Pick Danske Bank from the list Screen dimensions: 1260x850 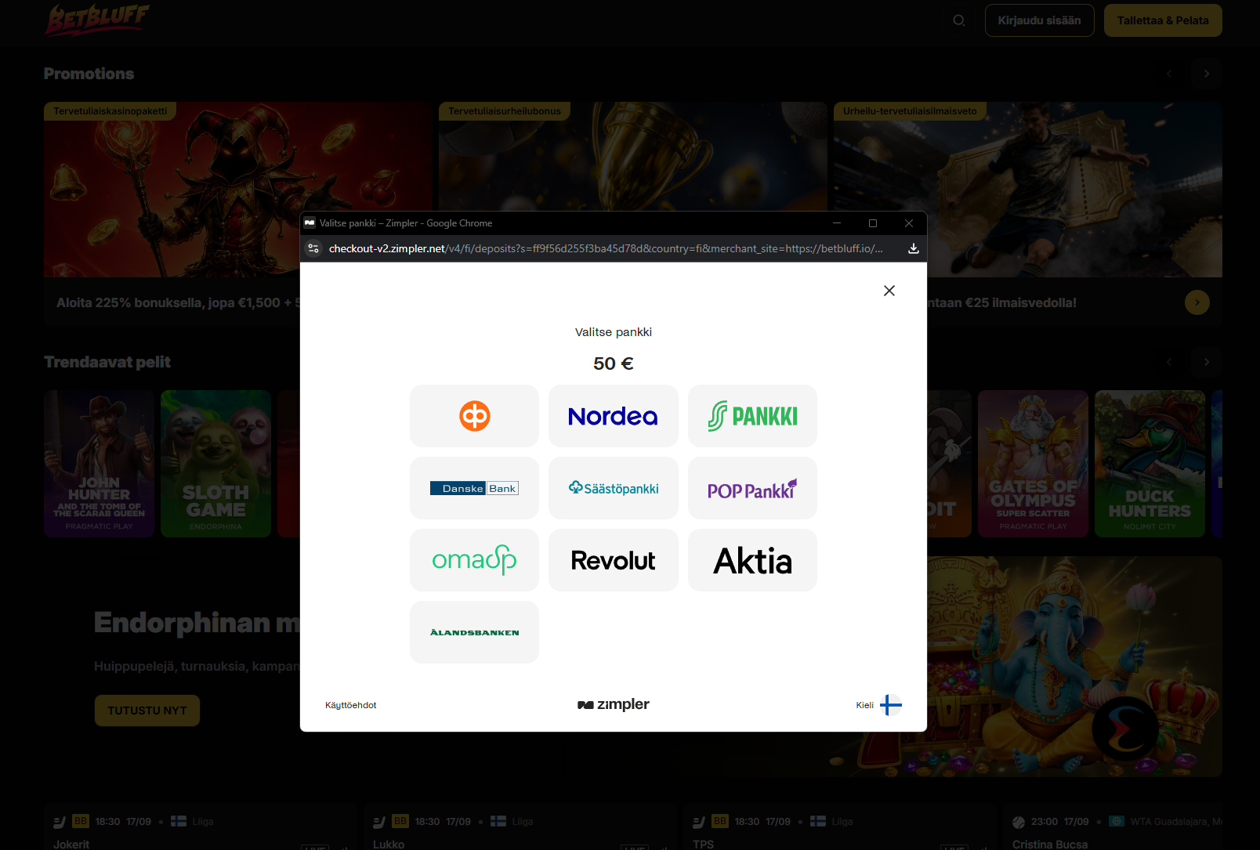[474, 488]
